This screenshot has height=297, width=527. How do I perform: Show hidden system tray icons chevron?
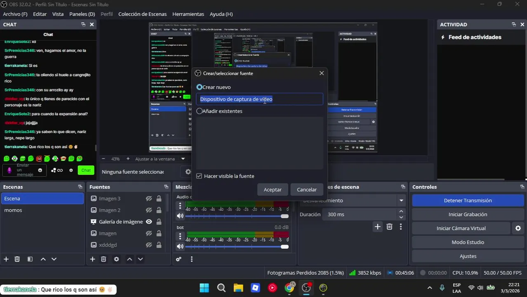click(x=430, y=288)
